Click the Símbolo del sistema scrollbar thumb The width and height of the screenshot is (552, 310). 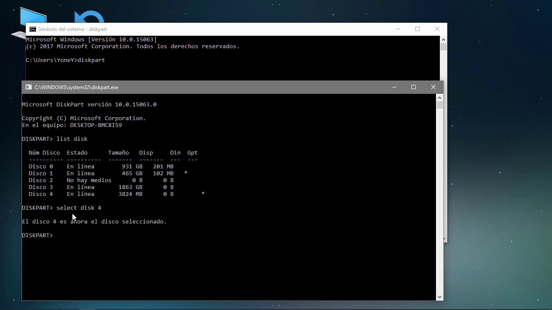(444, 47)
